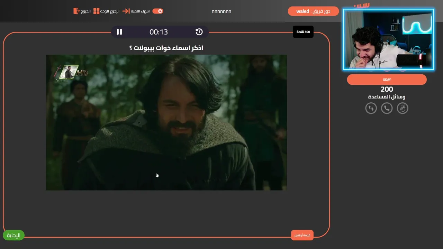The image size is (443, 249).
Task: Click the انتهاء اللعبة end game label
Action: pos(140,11)
